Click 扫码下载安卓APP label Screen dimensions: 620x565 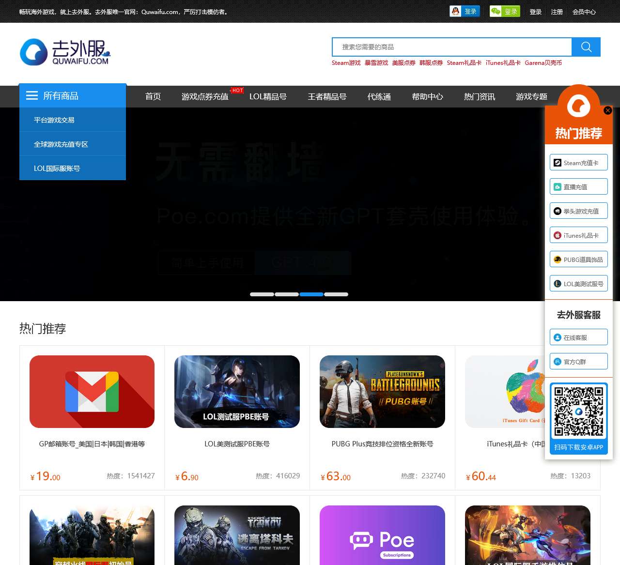[x=579, y=447]
